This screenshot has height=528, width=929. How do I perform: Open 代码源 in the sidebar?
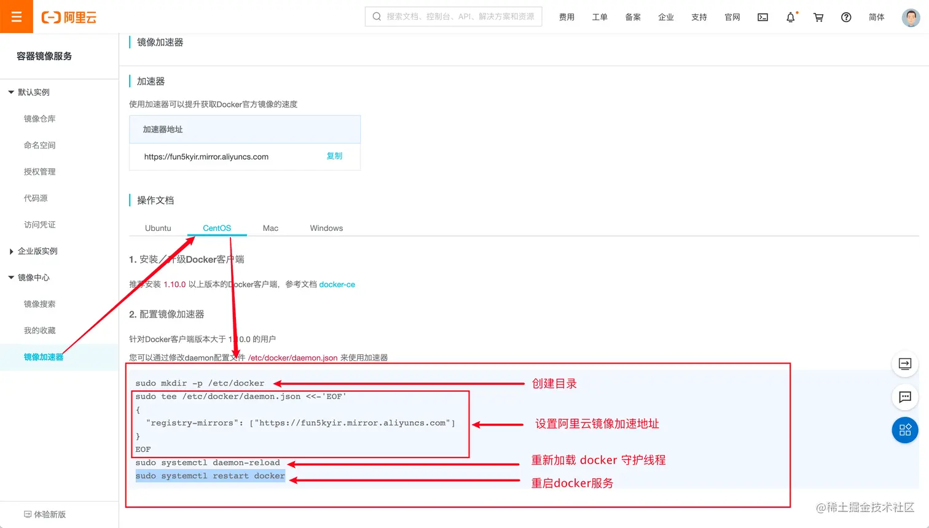[x=36, y=198]
